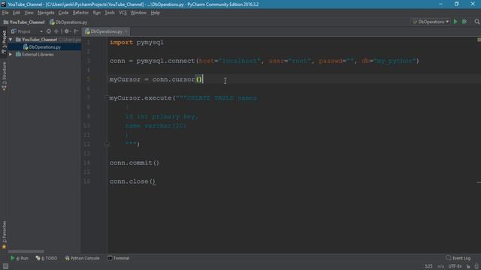The height and width of the screenshot is (270, 481).
Task: Hide the Project tool window icon
Action: click(76, 31)
